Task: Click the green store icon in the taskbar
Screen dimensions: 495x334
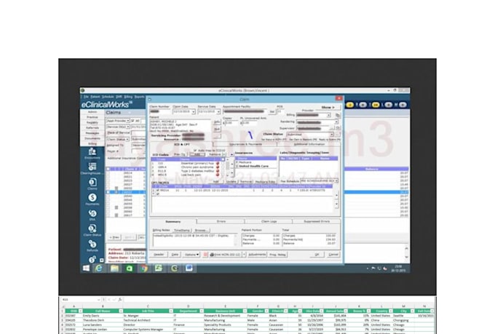Action: (130, 269)
